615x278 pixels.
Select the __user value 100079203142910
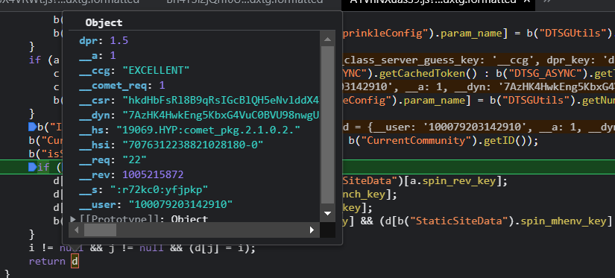coord(181,205)
